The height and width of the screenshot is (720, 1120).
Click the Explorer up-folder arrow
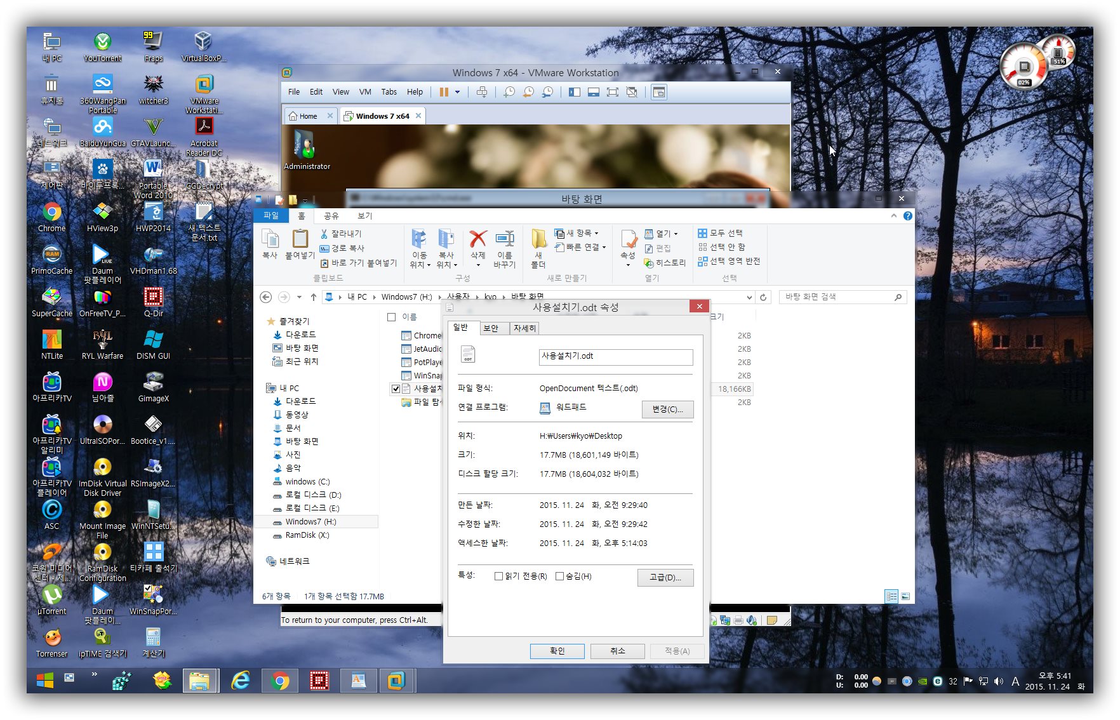point(314,297)
